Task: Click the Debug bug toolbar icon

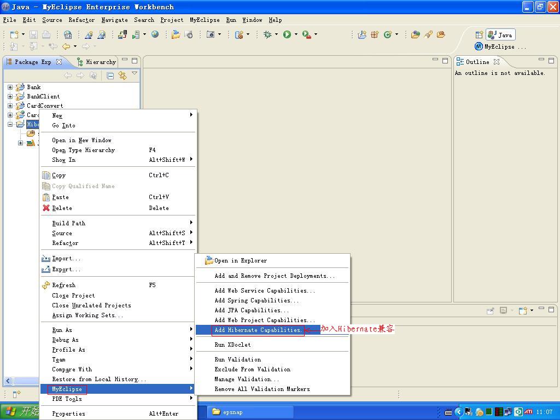Action: (x=267, y=34)
